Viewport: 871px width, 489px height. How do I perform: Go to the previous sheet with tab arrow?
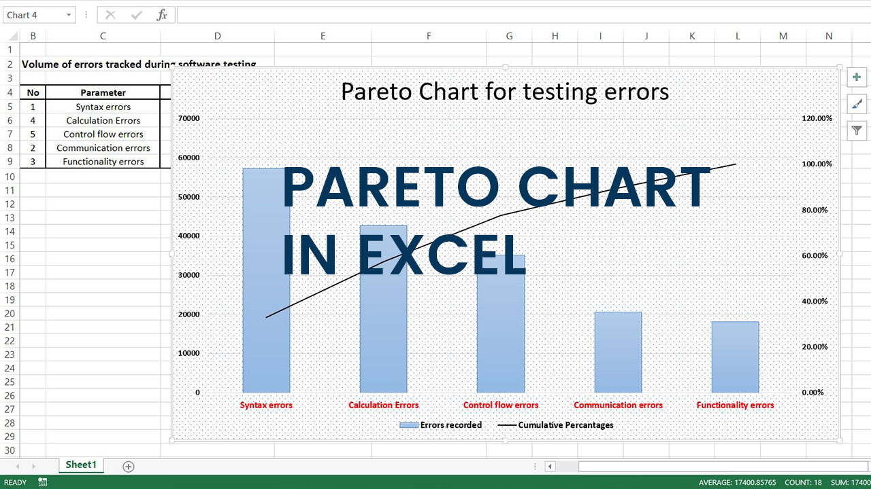click(17, 466)
